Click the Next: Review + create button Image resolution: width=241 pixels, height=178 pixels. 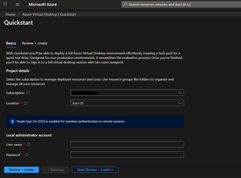[95, 170]
